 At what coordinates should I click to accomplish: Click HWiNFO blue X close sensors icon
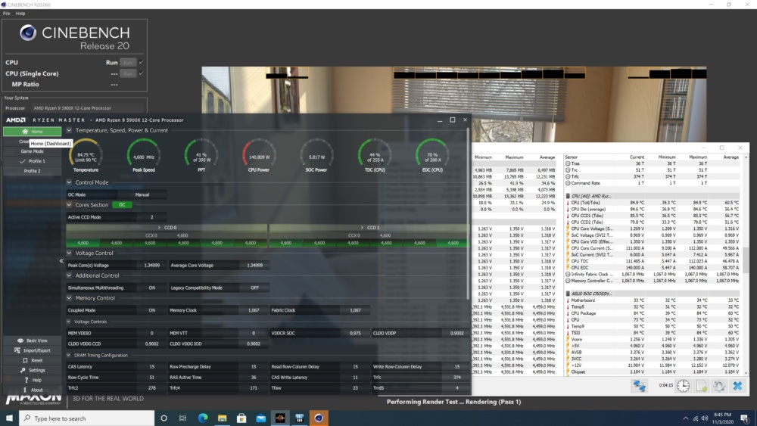(737, 385)
